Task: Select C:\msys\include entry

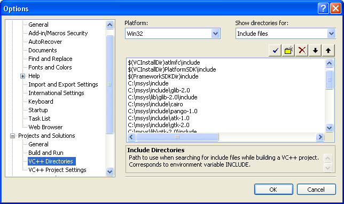Action: (x=148, y=83)
